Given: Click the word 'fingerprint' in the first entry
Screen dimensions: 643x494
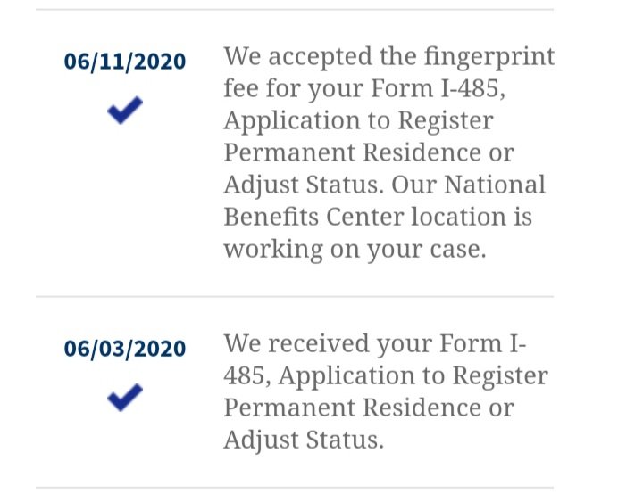Looking at the screenshot, I should [489, 56].
